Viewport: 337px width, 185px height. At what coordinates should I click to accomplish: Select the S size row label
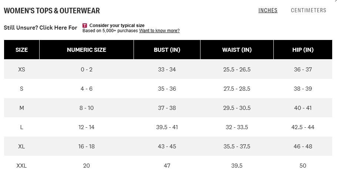[x=21, y=89]
